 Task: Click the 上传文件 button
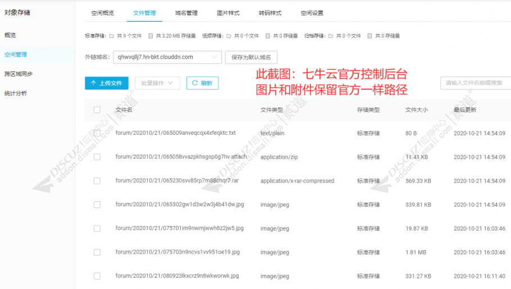107,83
